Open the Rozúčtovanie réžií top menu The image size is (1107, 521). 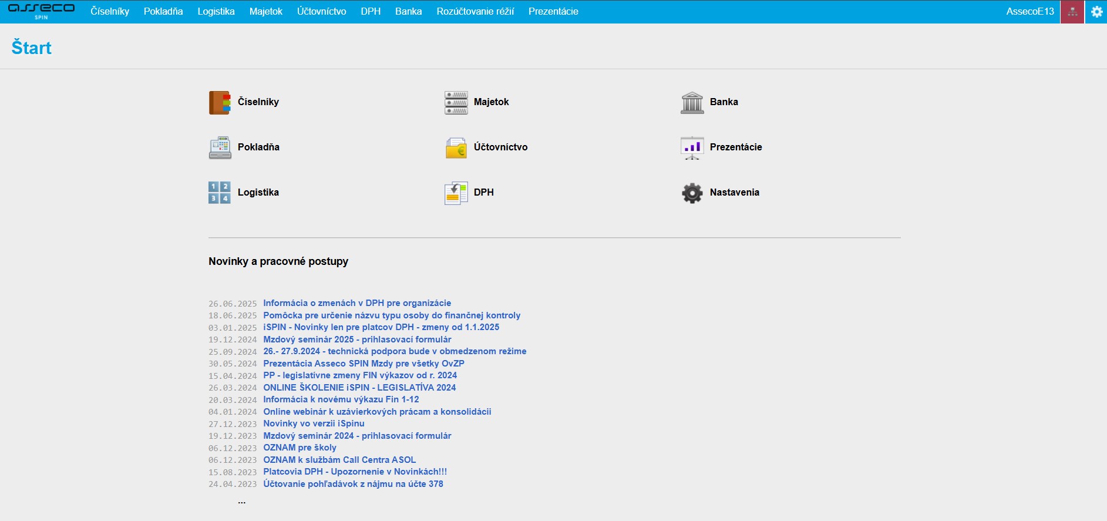(475, 12)
